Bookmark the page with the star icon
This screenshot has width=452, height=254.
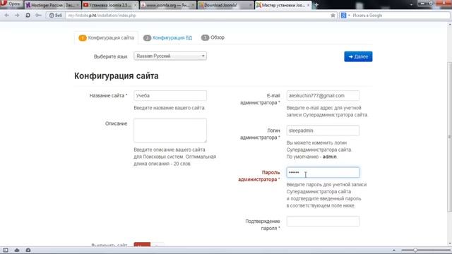coord(333,16)
